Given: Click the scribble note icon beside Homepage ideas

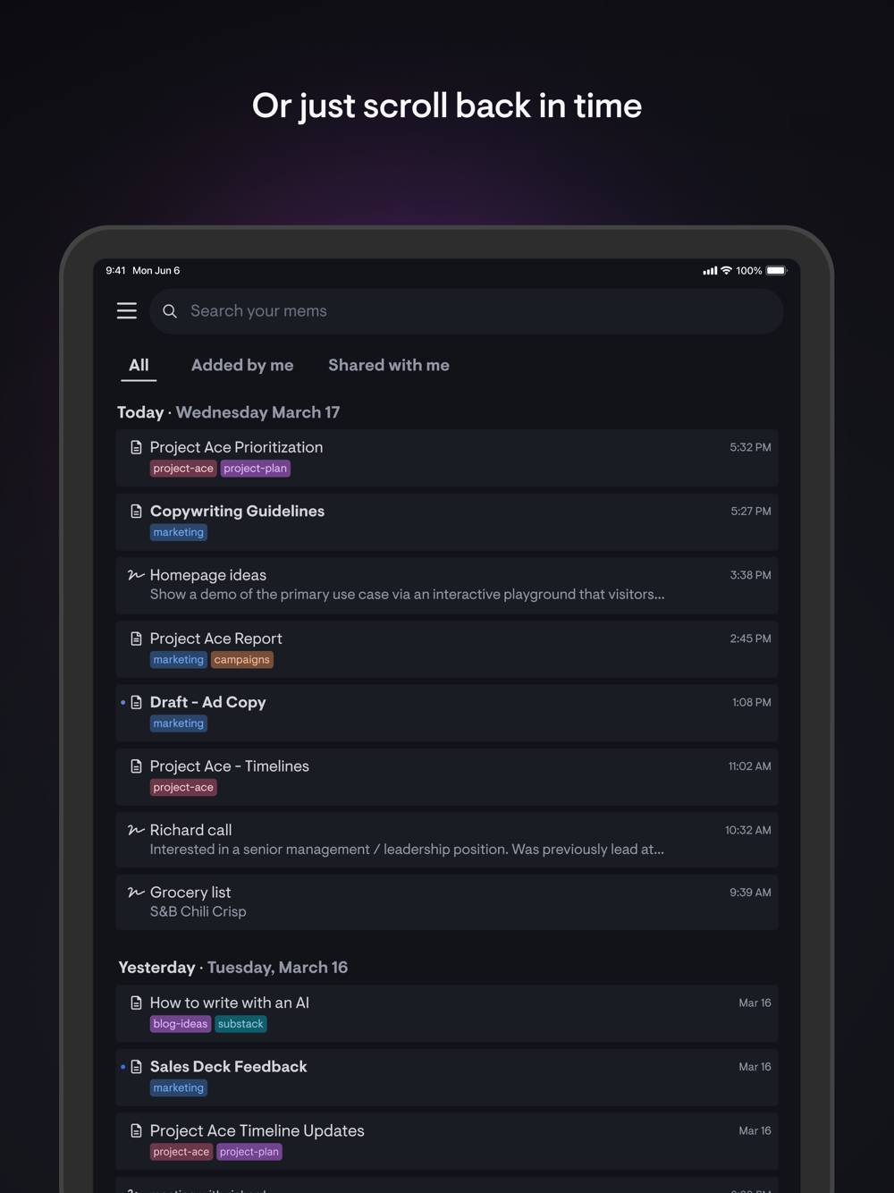Looking at the screenshot, I should coord(136,575).
